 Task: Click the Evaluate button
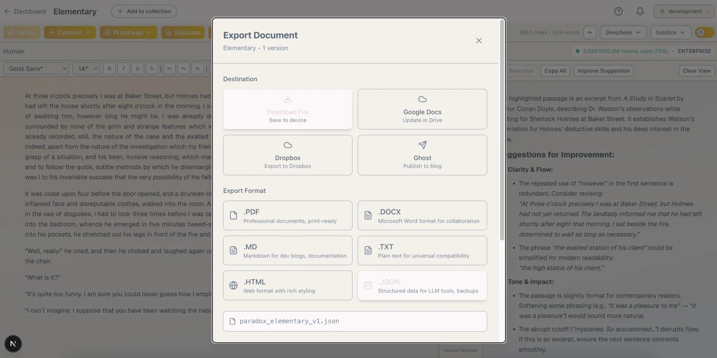pos(183,32)
